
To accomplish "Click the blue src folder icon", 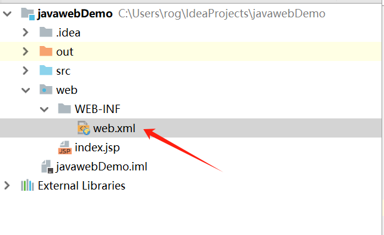I will (46, 70).
